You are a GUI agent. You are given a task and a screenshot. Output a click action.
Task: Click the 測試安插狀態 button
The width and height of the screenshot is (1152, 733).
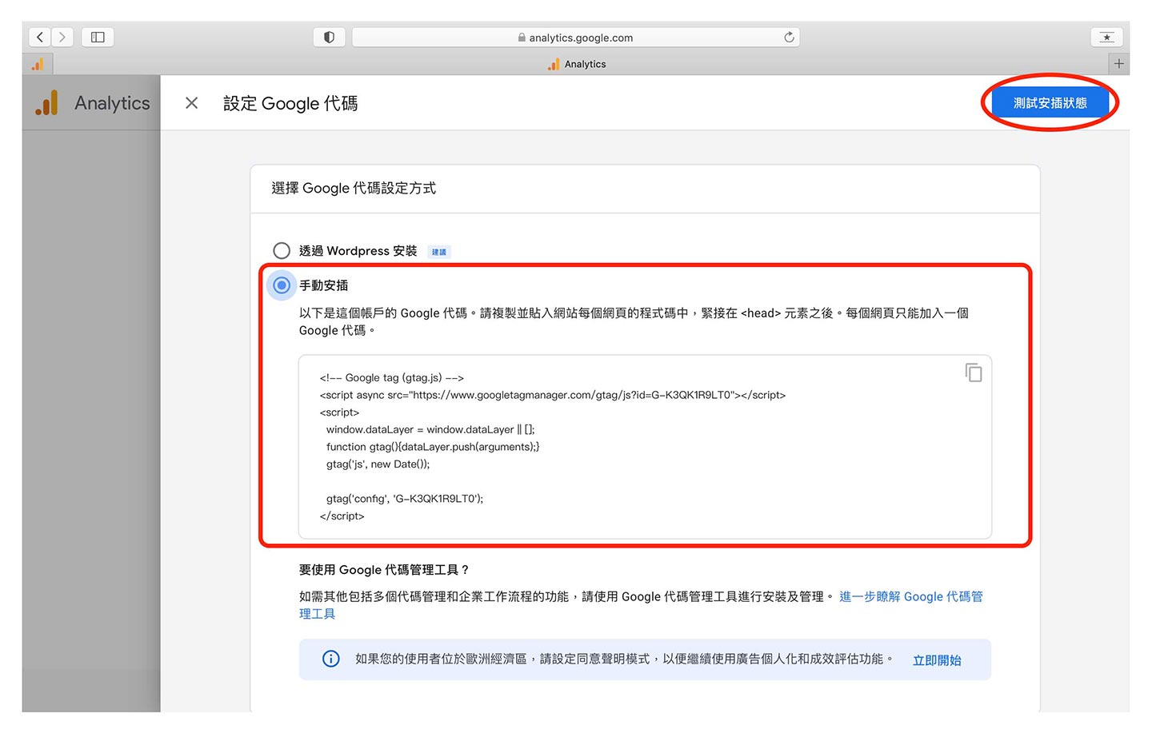[x=1050, y=103]
